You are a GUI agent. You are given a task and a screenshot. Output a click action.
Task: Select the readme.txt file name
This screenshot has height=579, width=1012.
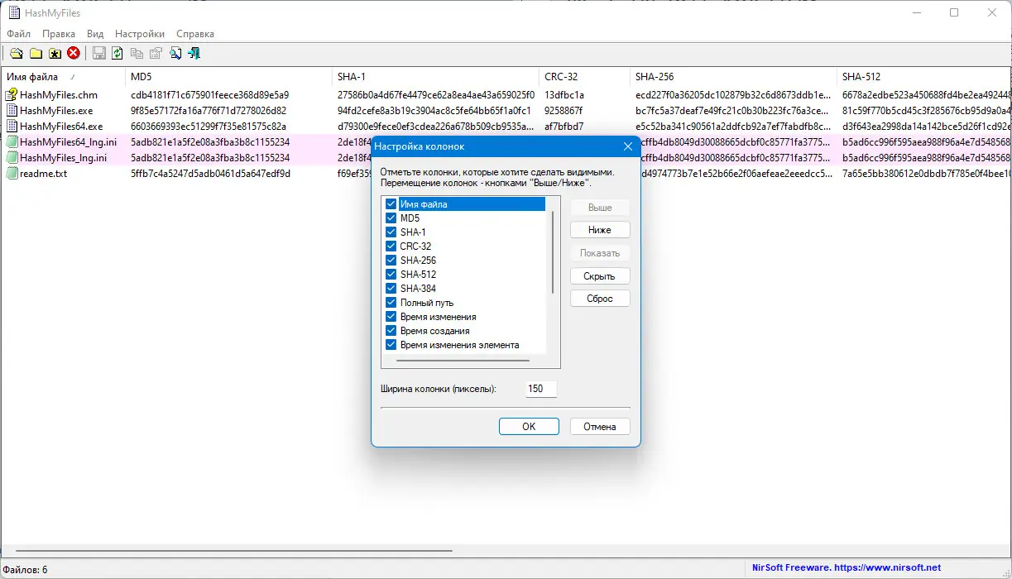(43, 174)
